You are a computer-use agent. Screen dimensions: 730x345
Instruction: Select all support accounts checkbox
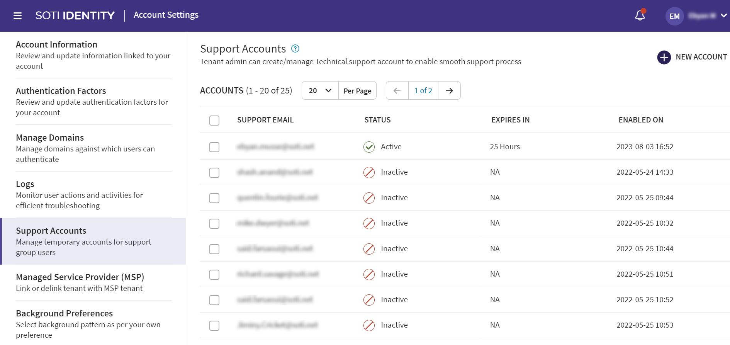point(214,120)
